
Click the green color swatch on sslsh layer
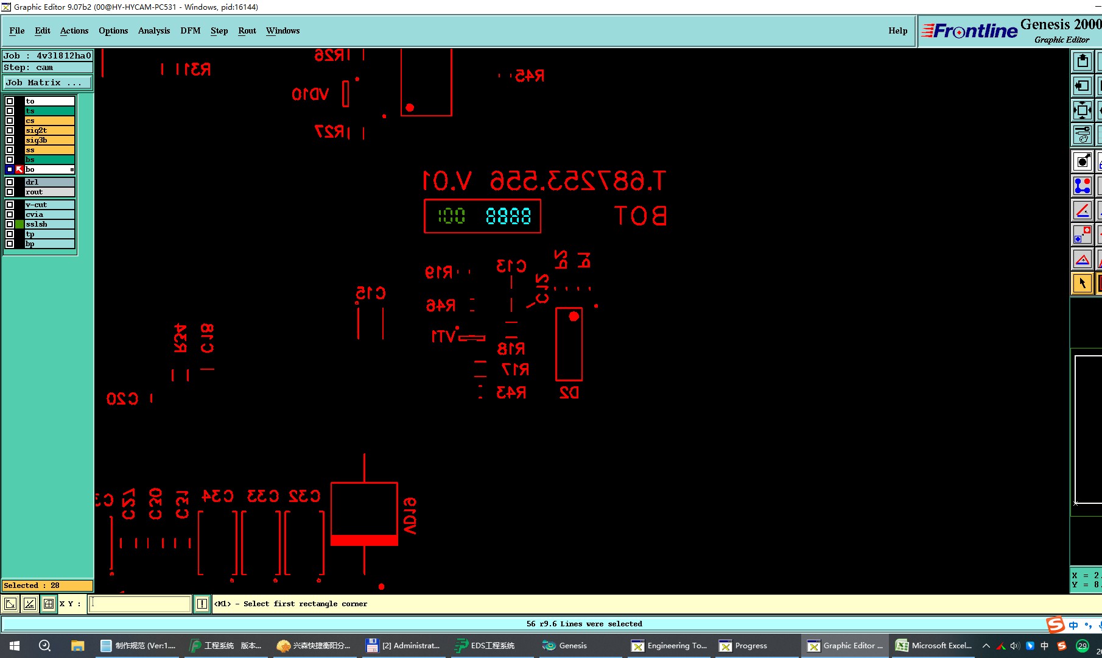click(x=19, y=224)
